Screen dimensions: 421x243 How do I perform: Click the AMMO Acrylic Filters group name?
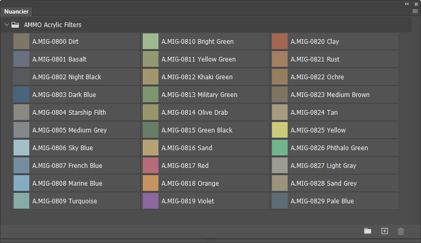click(53, 25)
